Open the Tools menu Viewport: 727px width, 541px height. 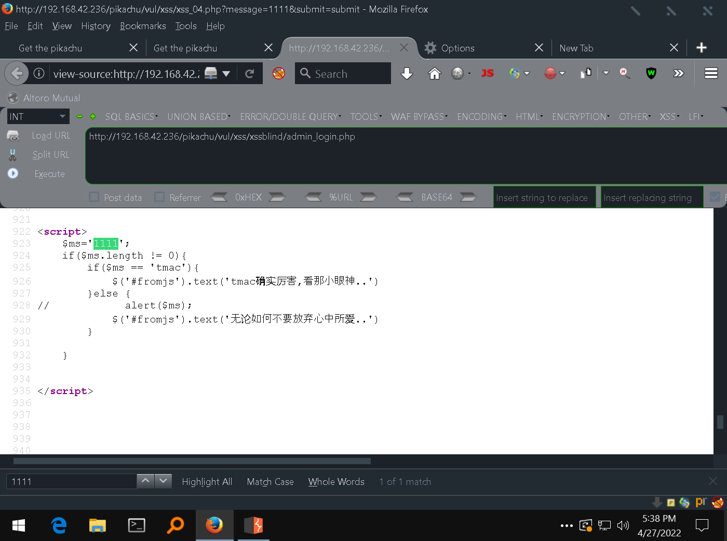pyautogui.click(x=186, y=26)
